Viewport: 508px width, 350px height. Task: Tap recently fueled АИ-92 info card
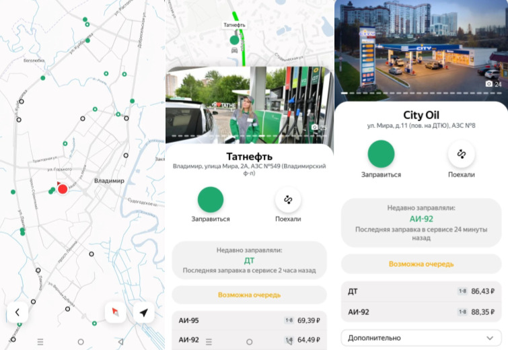[x=421, y=223]
